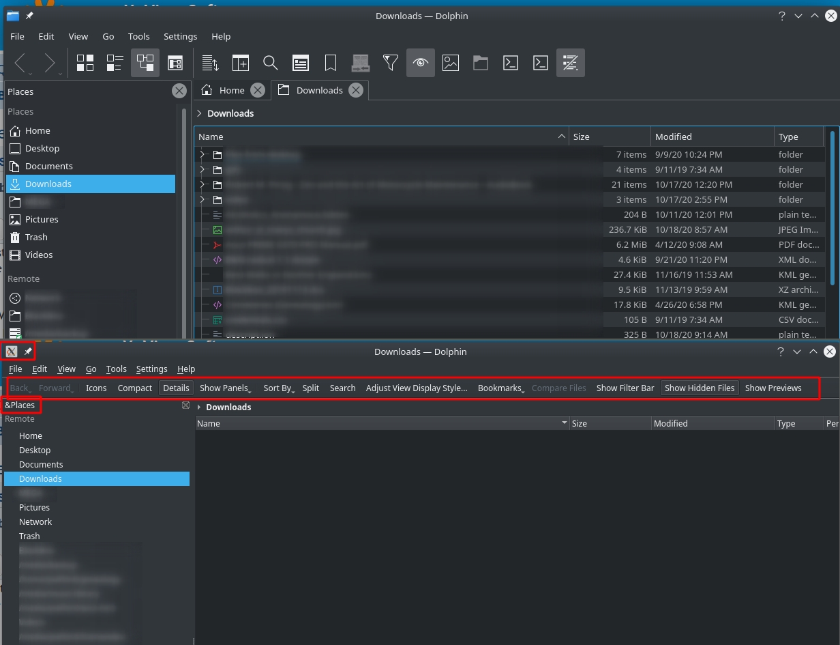This screenshot has width=840, height=645.
Task: Open the Bookmarks dropdown in lower toolbar
Action: (500, 388)
